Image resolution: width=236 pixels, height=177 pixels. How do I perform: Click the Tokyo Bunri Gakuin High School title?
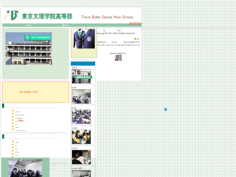pos(107,17)
